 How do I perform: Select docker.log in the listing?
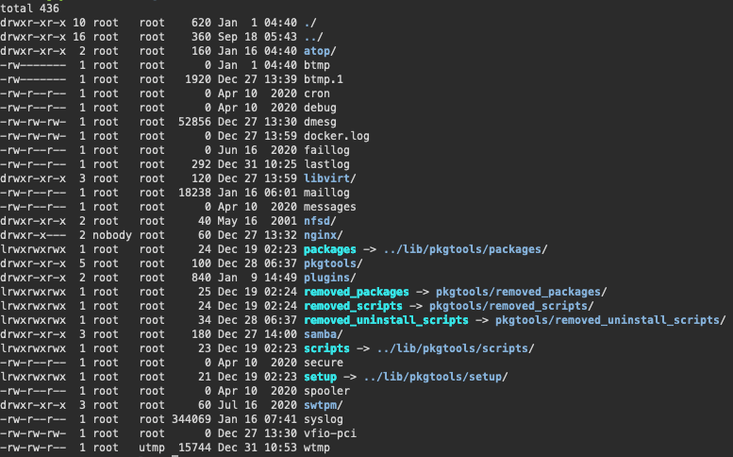pyautogui.click(x=336, y=136)
